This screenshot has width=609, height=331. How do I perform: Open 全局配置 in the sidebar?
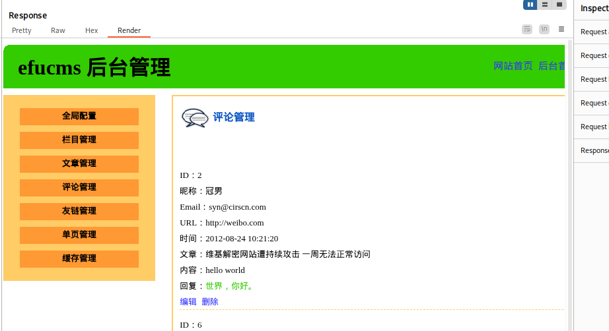(x=79, y=116)
